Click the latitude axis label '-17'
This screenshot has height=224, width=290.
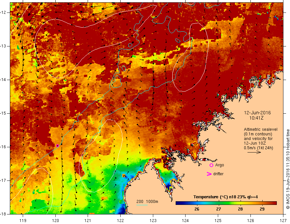pyautogui.click(x=3, y=181)
